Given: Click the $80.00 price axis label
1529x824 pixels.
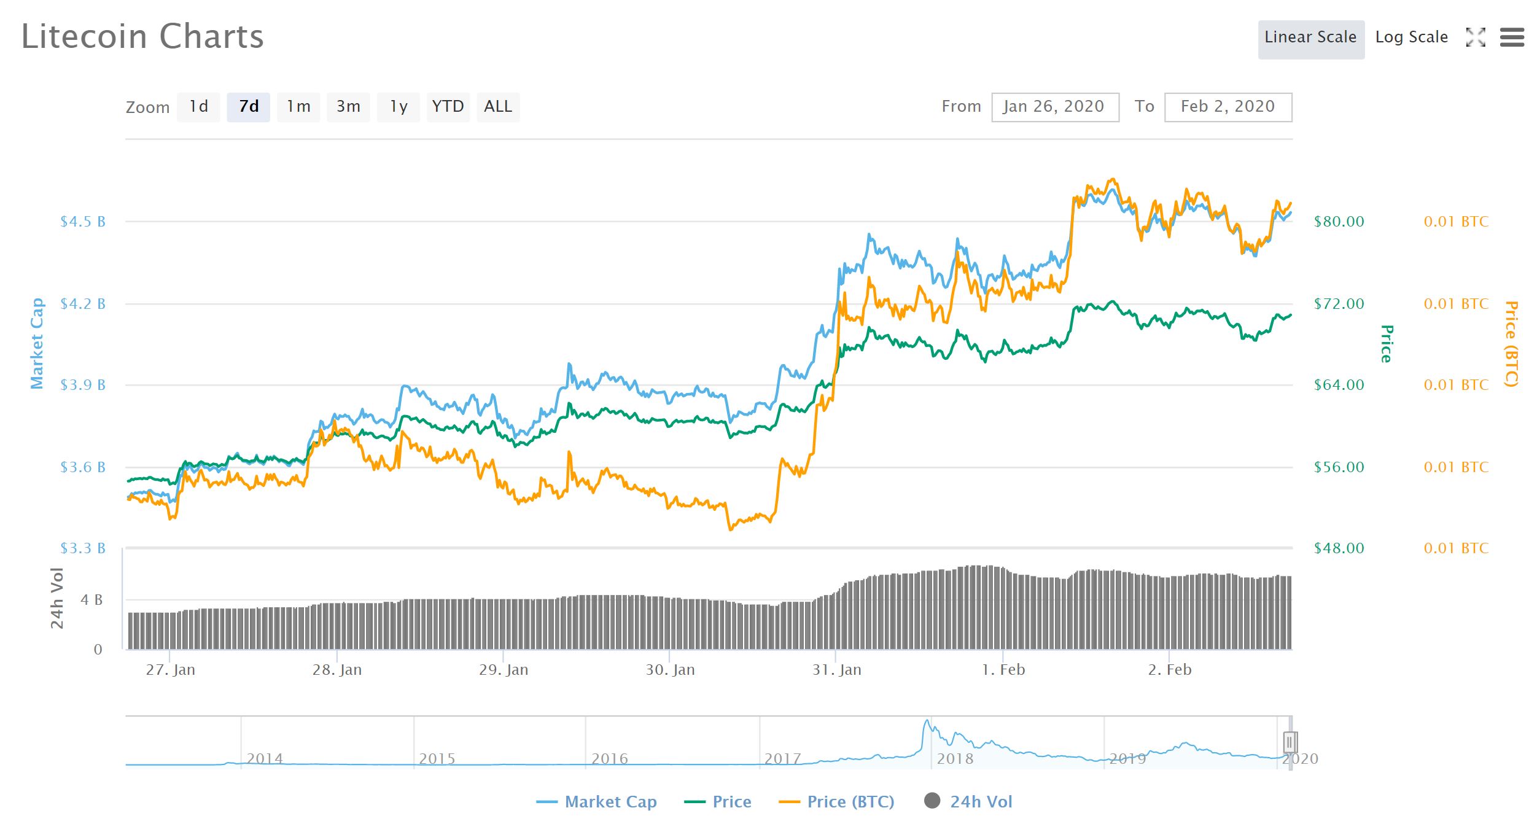Looking at the screenshot, I should 1339,222.
